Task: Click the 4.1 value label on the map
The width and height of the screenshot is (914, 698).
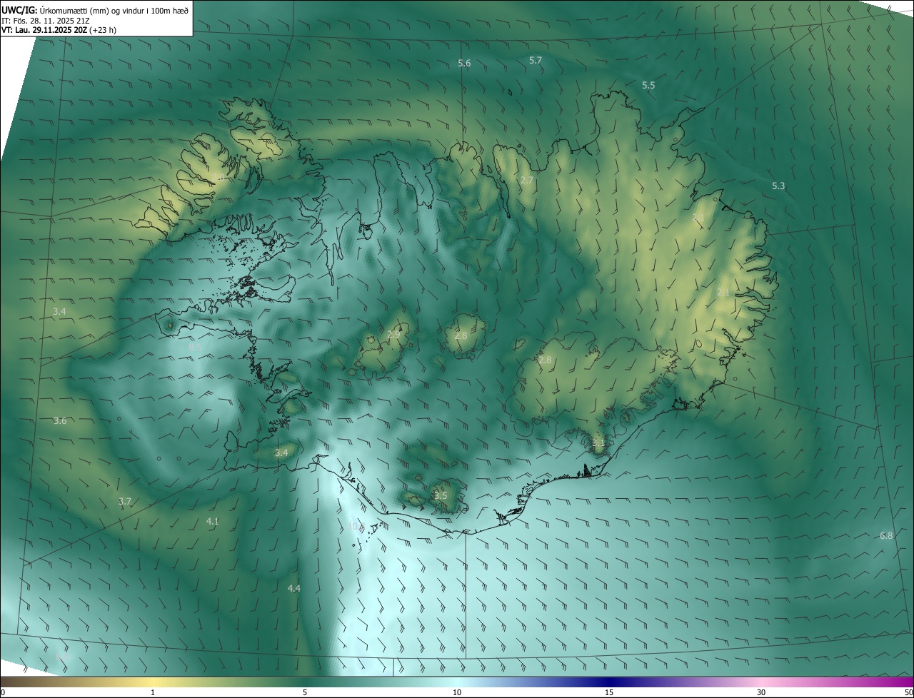Action: coord(212,522)
